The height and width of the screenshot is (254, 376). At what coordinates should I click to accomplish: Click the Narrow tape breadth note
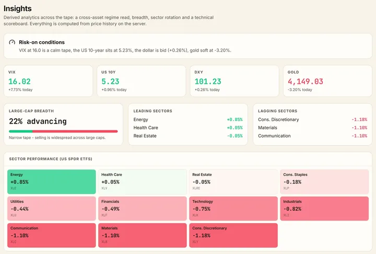click(57, 138)
